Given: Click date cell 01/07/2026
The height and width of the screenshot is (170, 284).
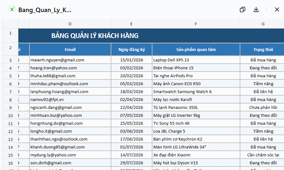Looking at the screenshot, I should pos(132,147).
